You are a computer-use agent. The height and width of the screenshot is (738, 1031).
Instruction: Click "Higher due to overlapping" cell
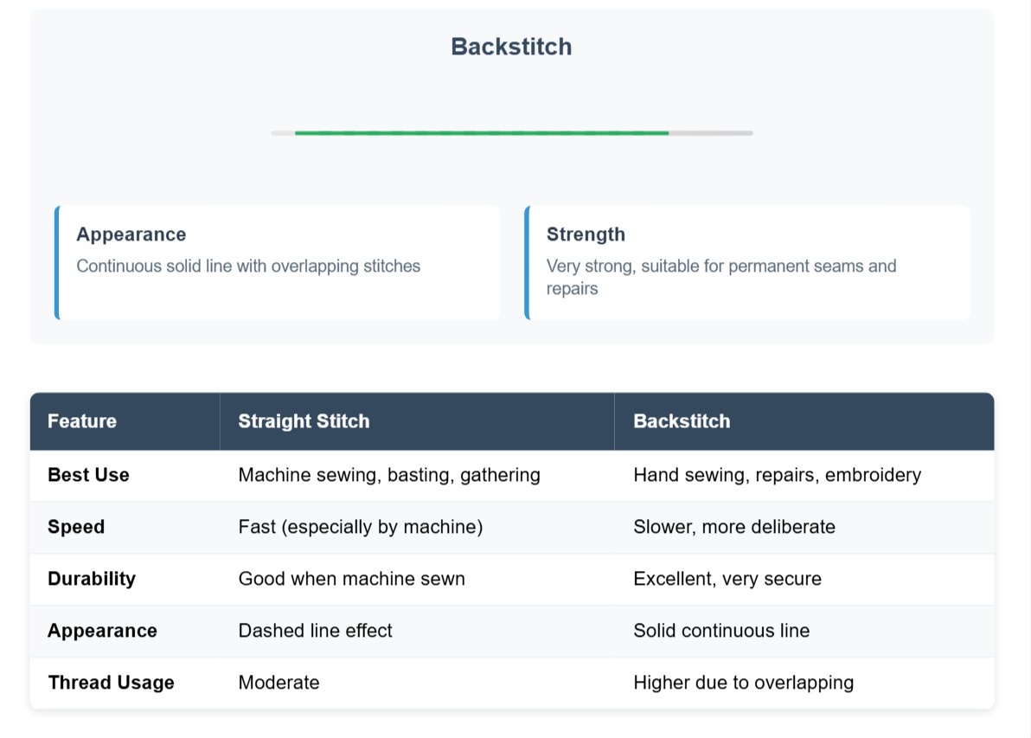click(743, 683)
